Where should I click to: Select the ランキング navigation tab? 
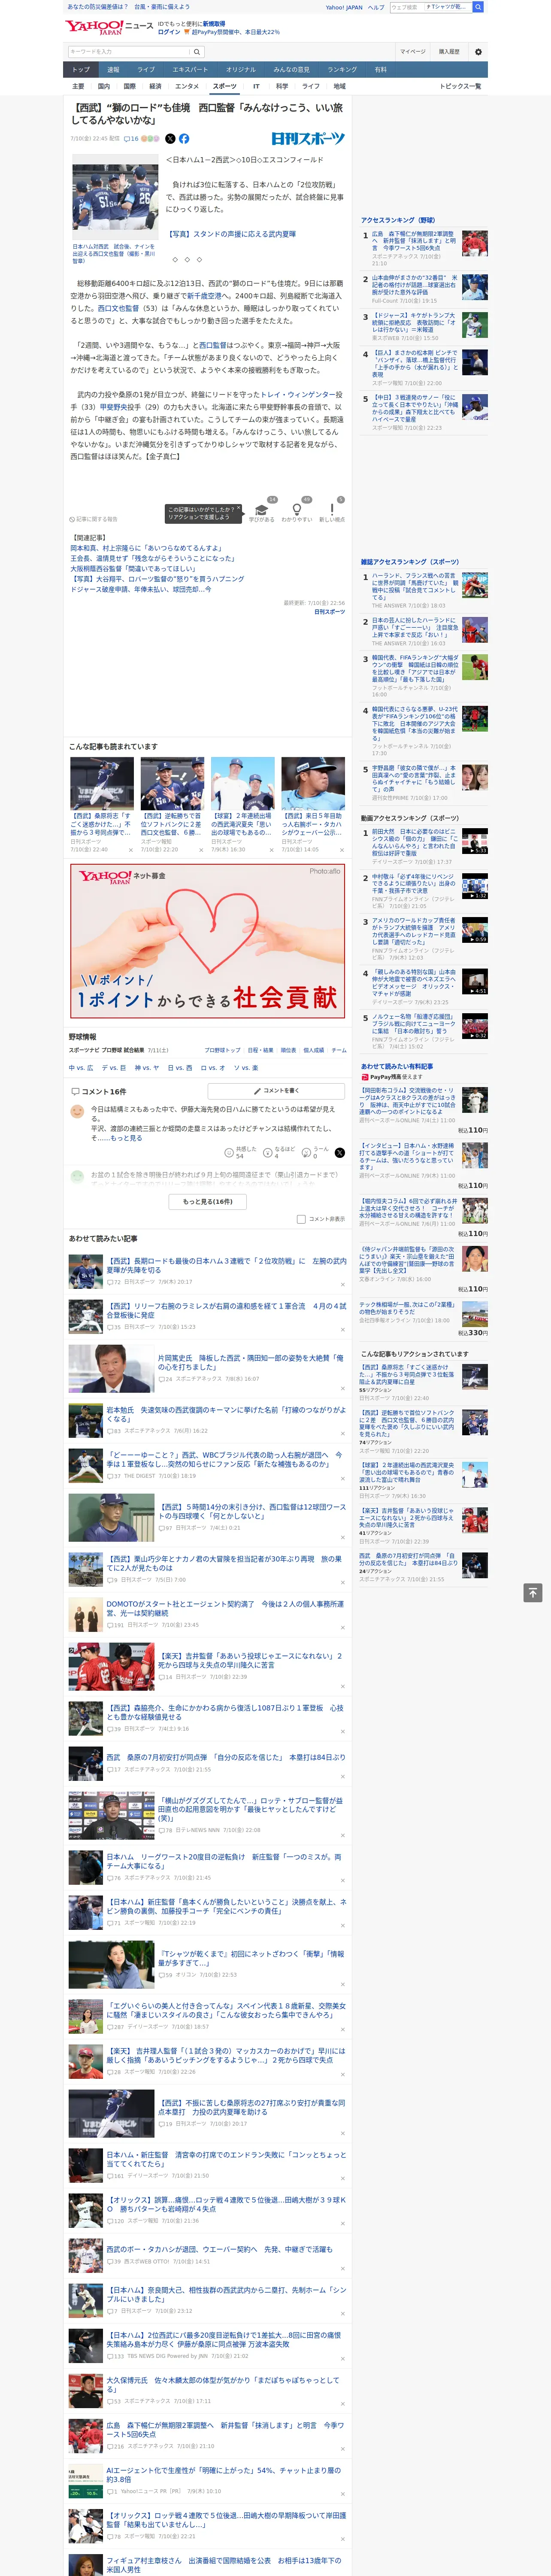342,70
